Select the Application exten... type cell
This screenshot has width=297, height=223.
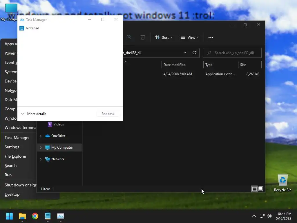click(x=220, y=74)
